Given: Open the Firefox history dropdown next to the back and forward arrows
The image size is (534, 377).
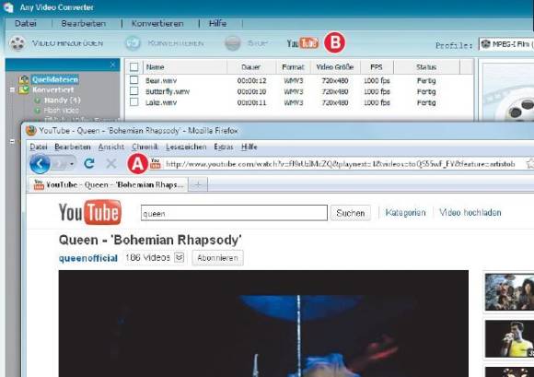Looking at the screenshot, I should pyautogui.click(x=72, y=164).
